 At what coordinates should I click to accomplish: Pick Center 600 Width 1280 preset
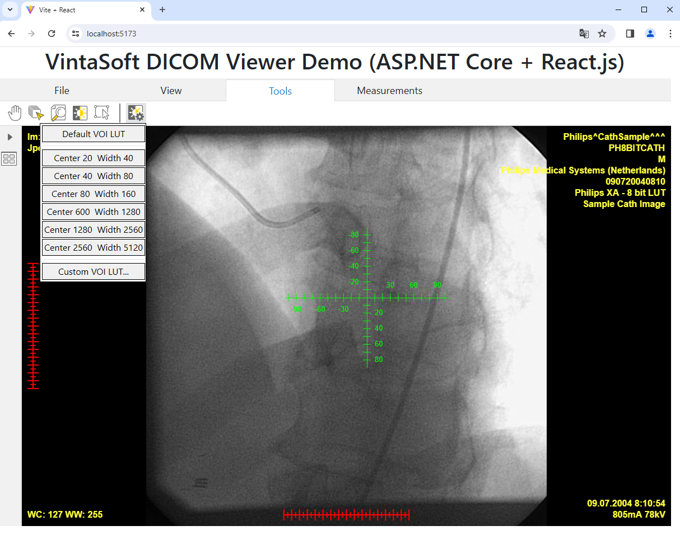[x=94, y=212]
